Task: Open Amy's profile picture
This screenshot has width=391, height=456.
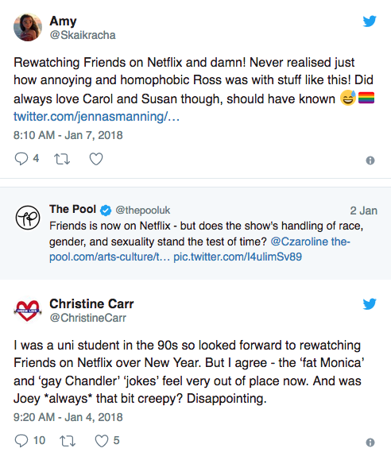Action: pos(28,27)
